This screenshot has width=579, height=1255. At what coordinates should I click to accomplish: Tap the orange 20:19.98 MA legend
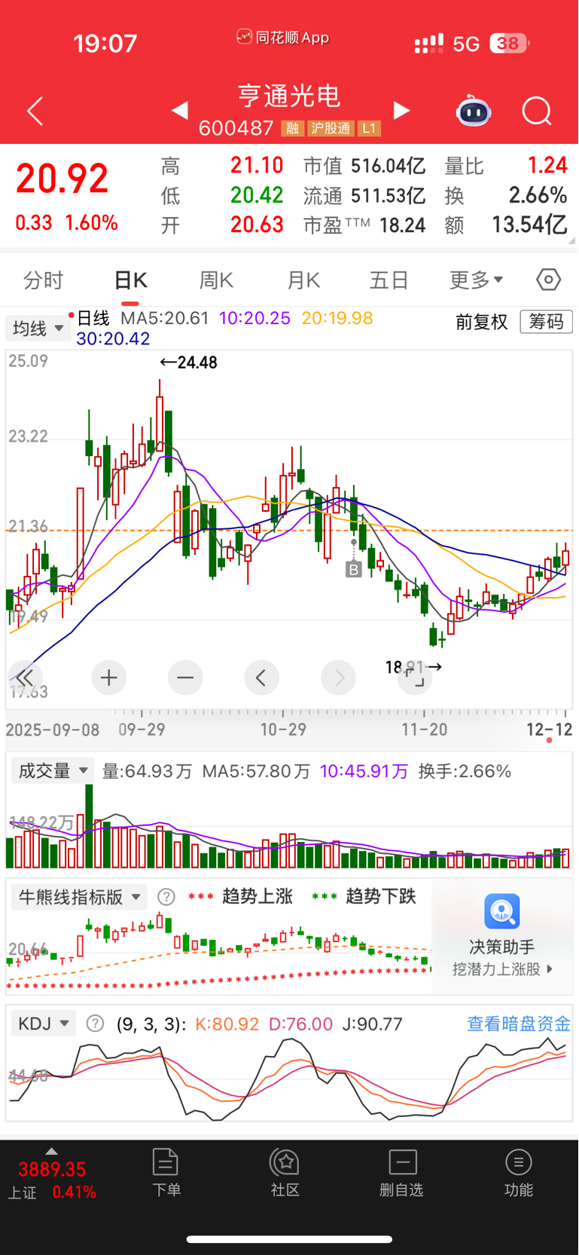pos(337,318)
